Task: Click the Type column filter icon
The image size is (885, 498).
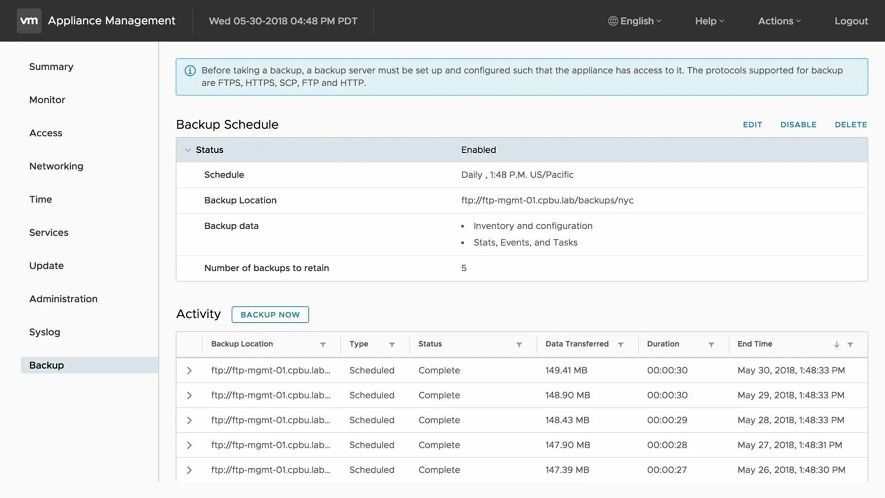Action: [x=392, y=345]
